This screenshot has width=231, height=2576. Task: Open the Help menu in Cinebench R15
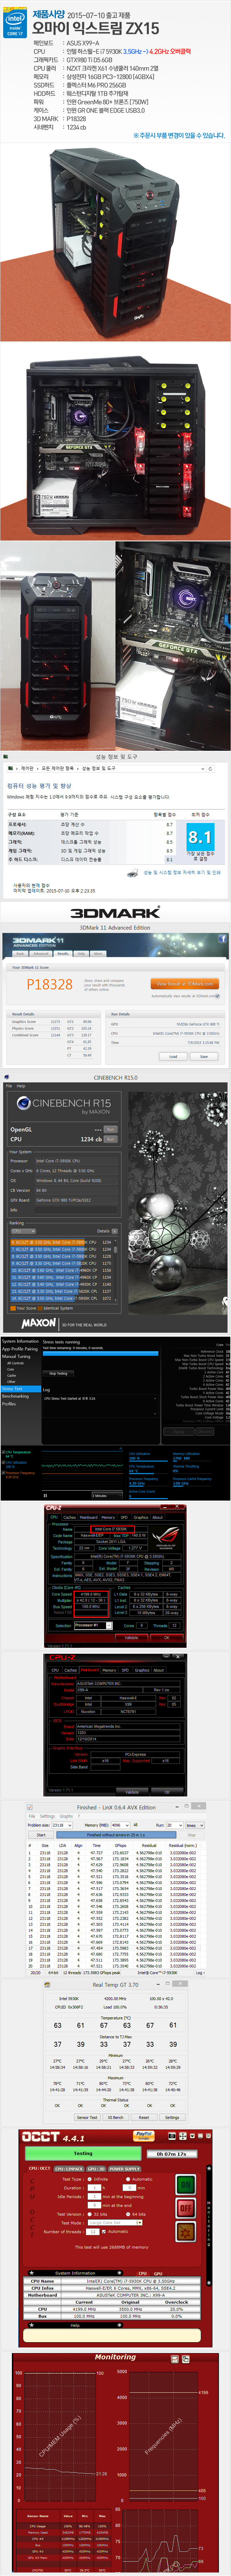[21, 1086]
